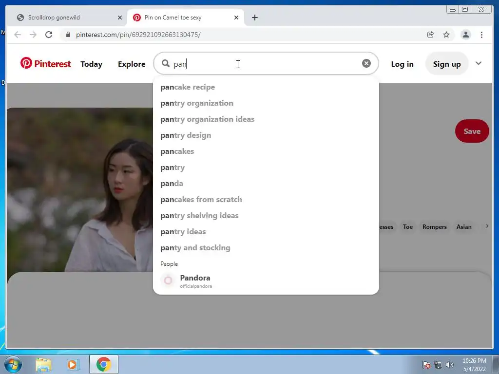View site security lock info
The image size is (499, 374).
point(68,35)
